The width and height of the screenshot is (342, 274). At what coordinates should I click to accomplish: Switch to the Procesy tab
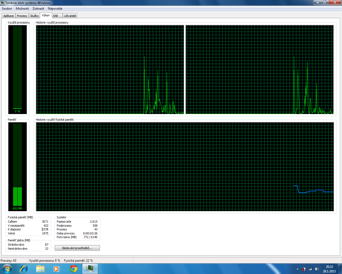(x=22, y=16)
